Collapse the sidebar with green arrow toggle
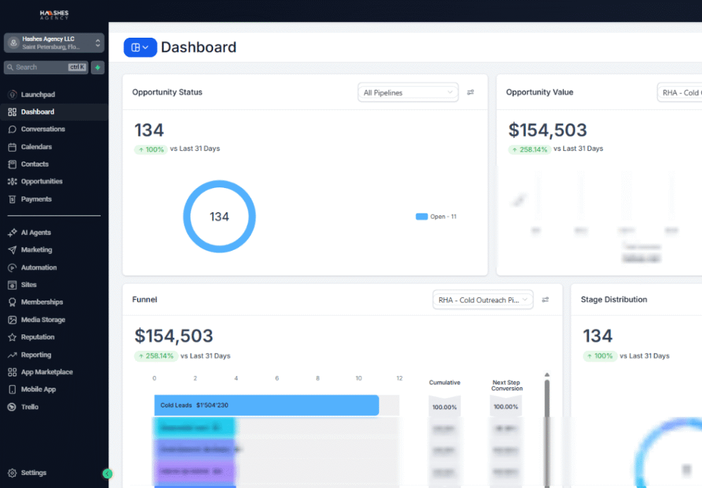This screenshot has height=488, width=702. click(107, 473)
